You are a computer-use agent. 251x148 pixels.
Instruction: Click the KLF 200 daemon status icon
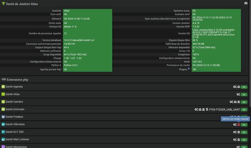point(239,132)
